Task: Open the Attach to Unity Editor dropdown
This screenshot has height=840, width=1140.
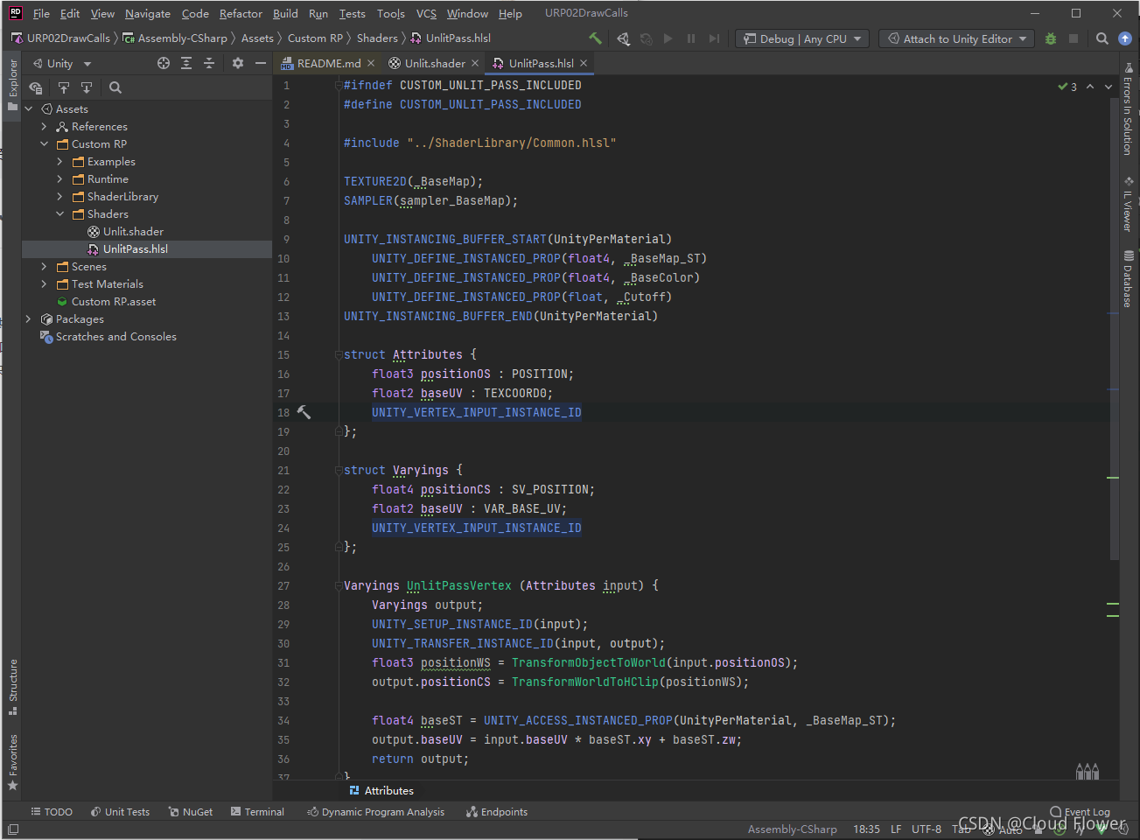Action: (955, 38)
